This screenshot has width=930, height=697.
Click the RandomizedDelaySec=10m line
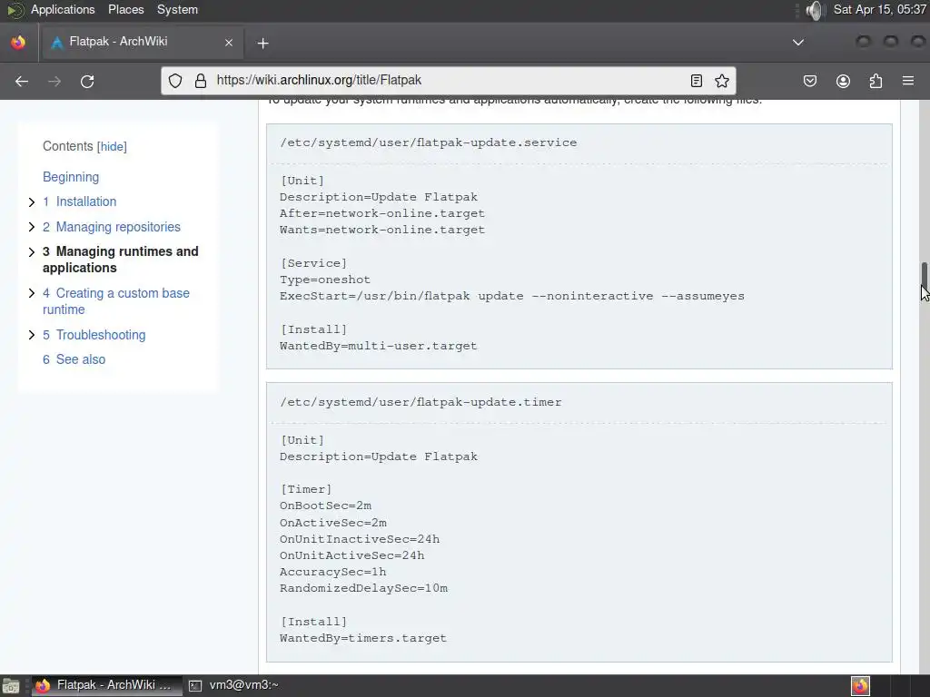pos(363,588)
